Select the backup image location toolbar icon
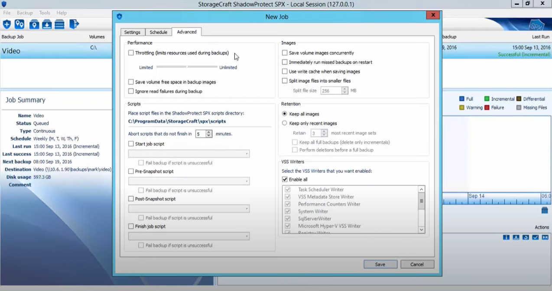Image resolution: width=552 pixels, height=291 pixels. coord(34,24)
